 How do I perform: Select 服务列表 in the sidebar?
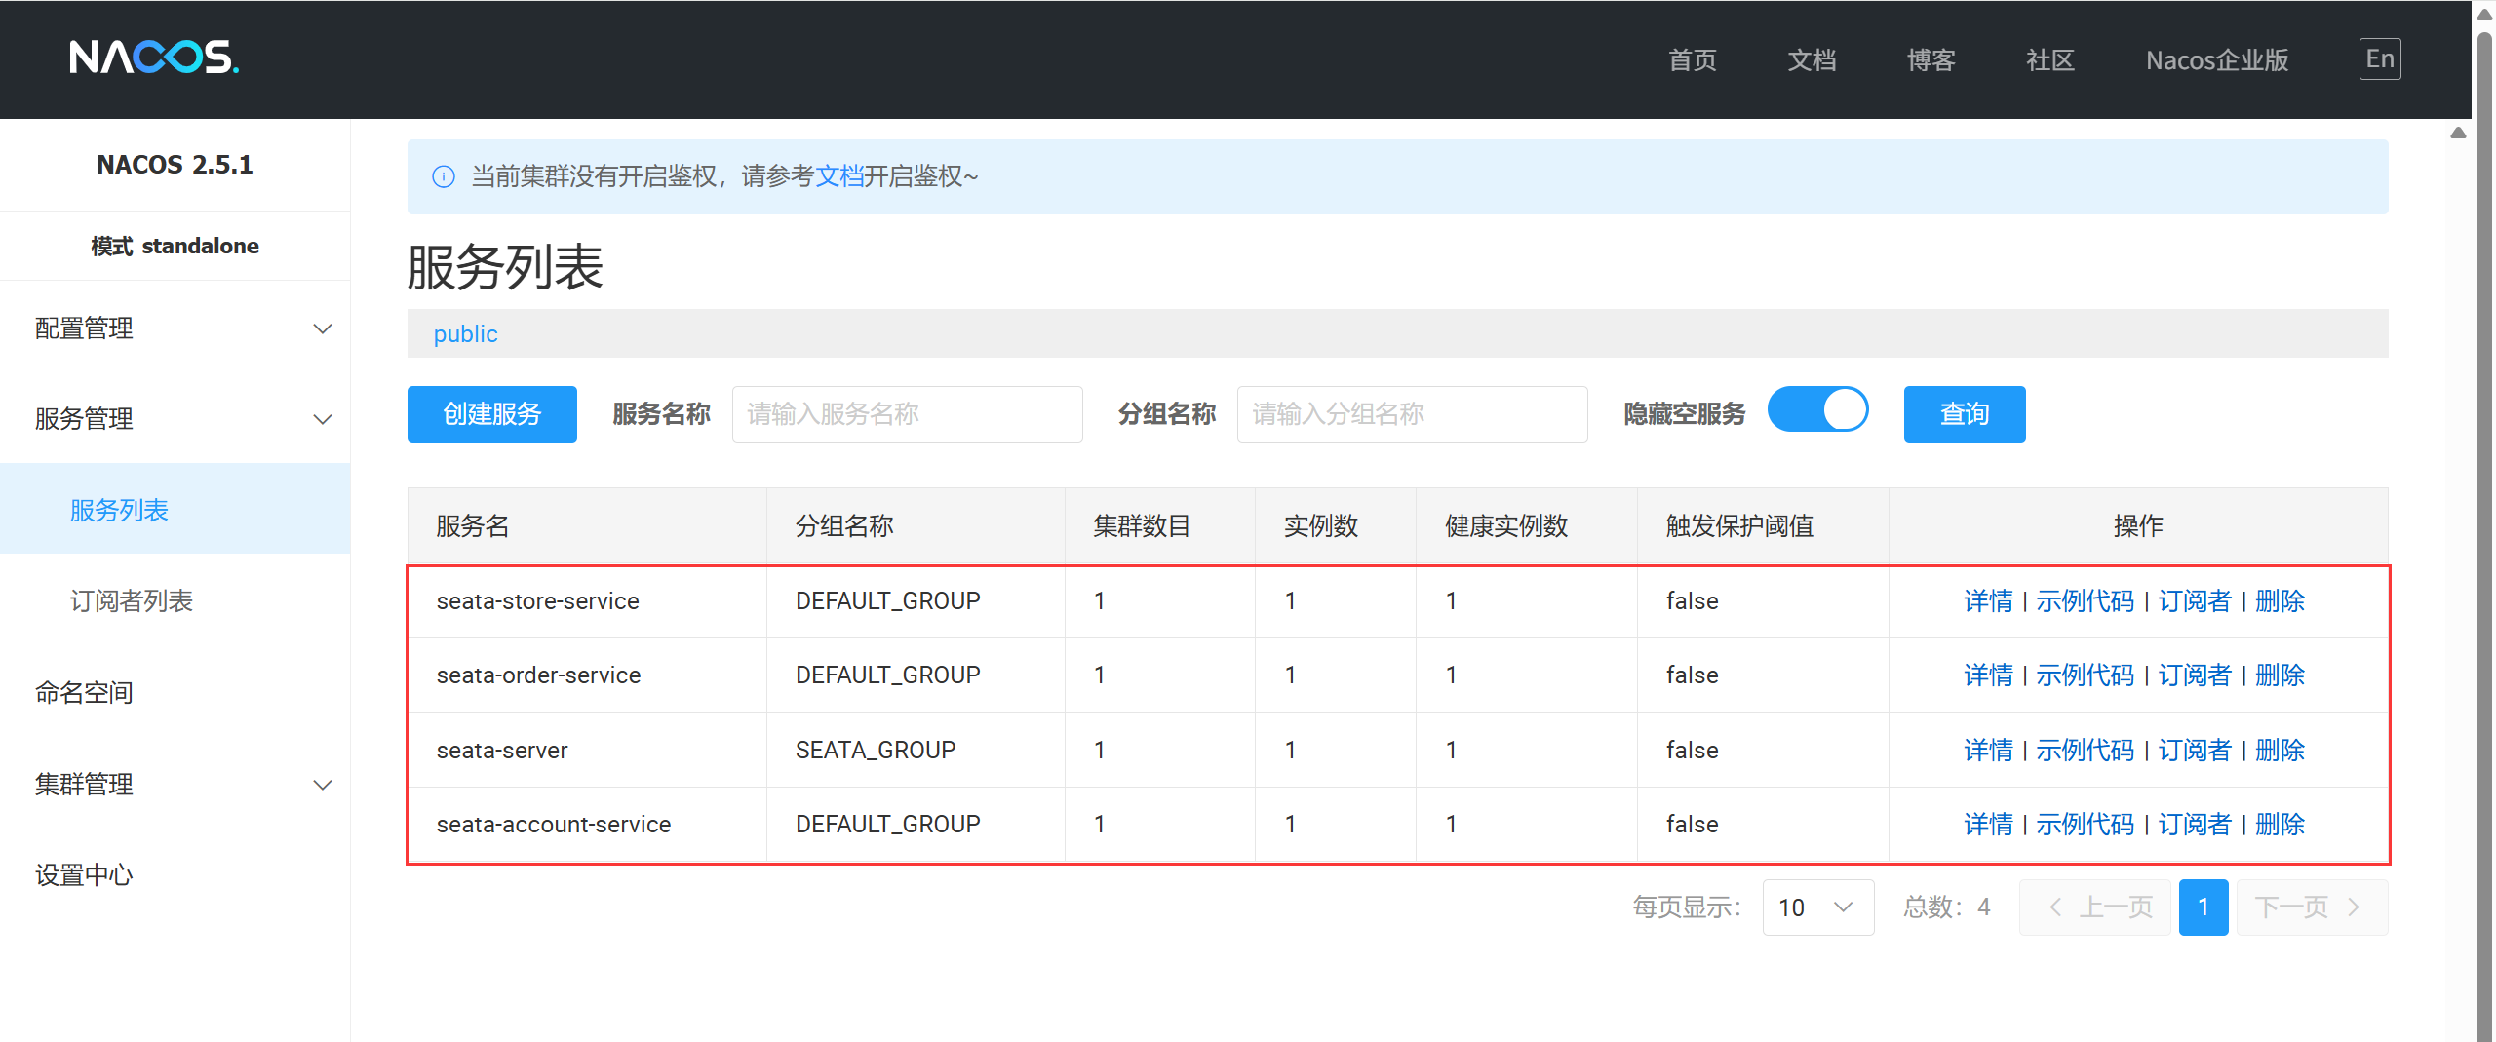[175, 510]
